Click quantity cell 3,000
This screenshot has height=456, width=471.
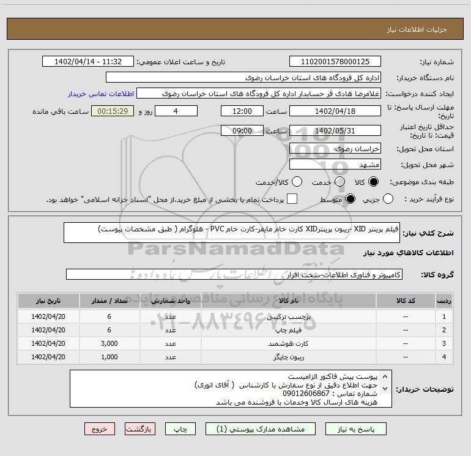(x=109, y=343)
